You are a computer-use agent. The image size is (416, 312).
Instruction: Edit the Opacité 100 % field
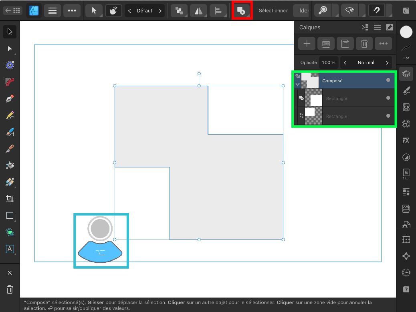[x=329, y=62]
